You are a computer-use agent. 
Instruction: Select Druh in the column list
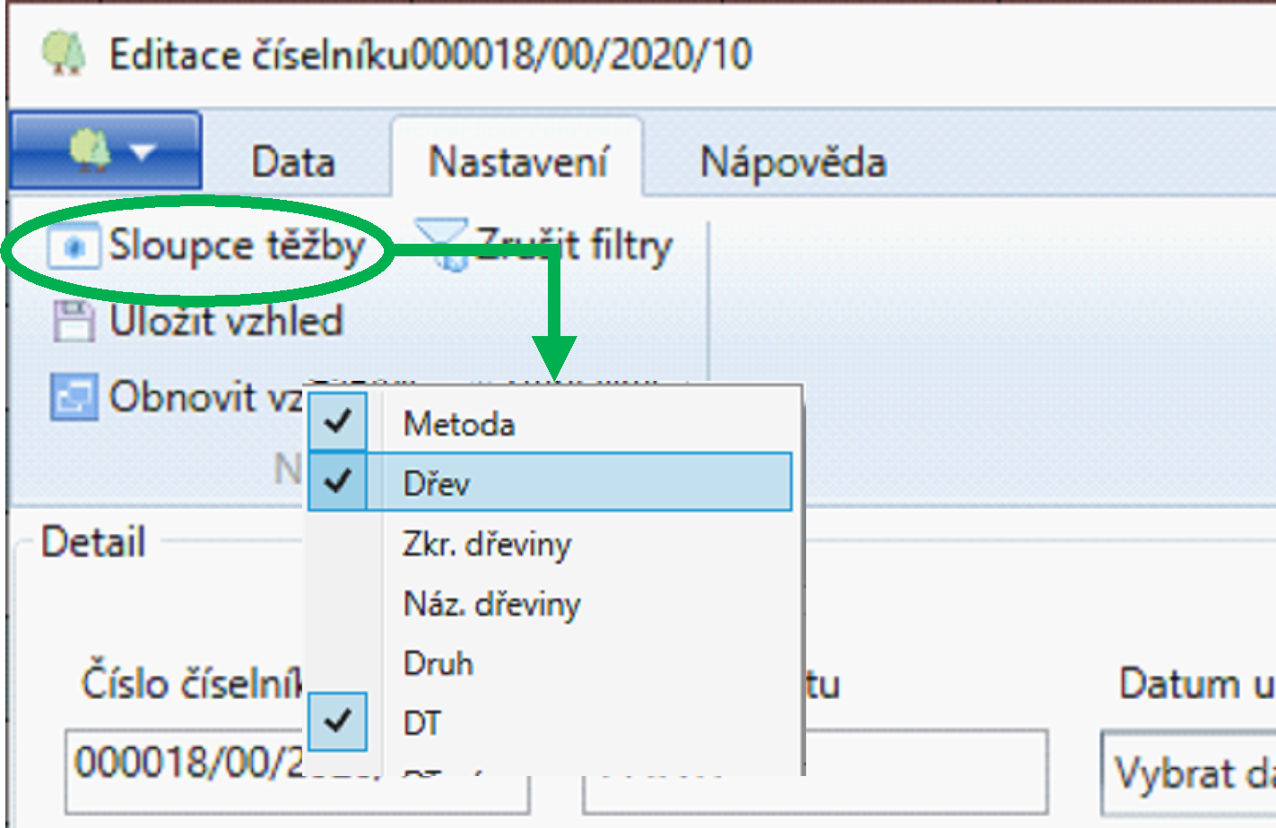click(438, 663)
